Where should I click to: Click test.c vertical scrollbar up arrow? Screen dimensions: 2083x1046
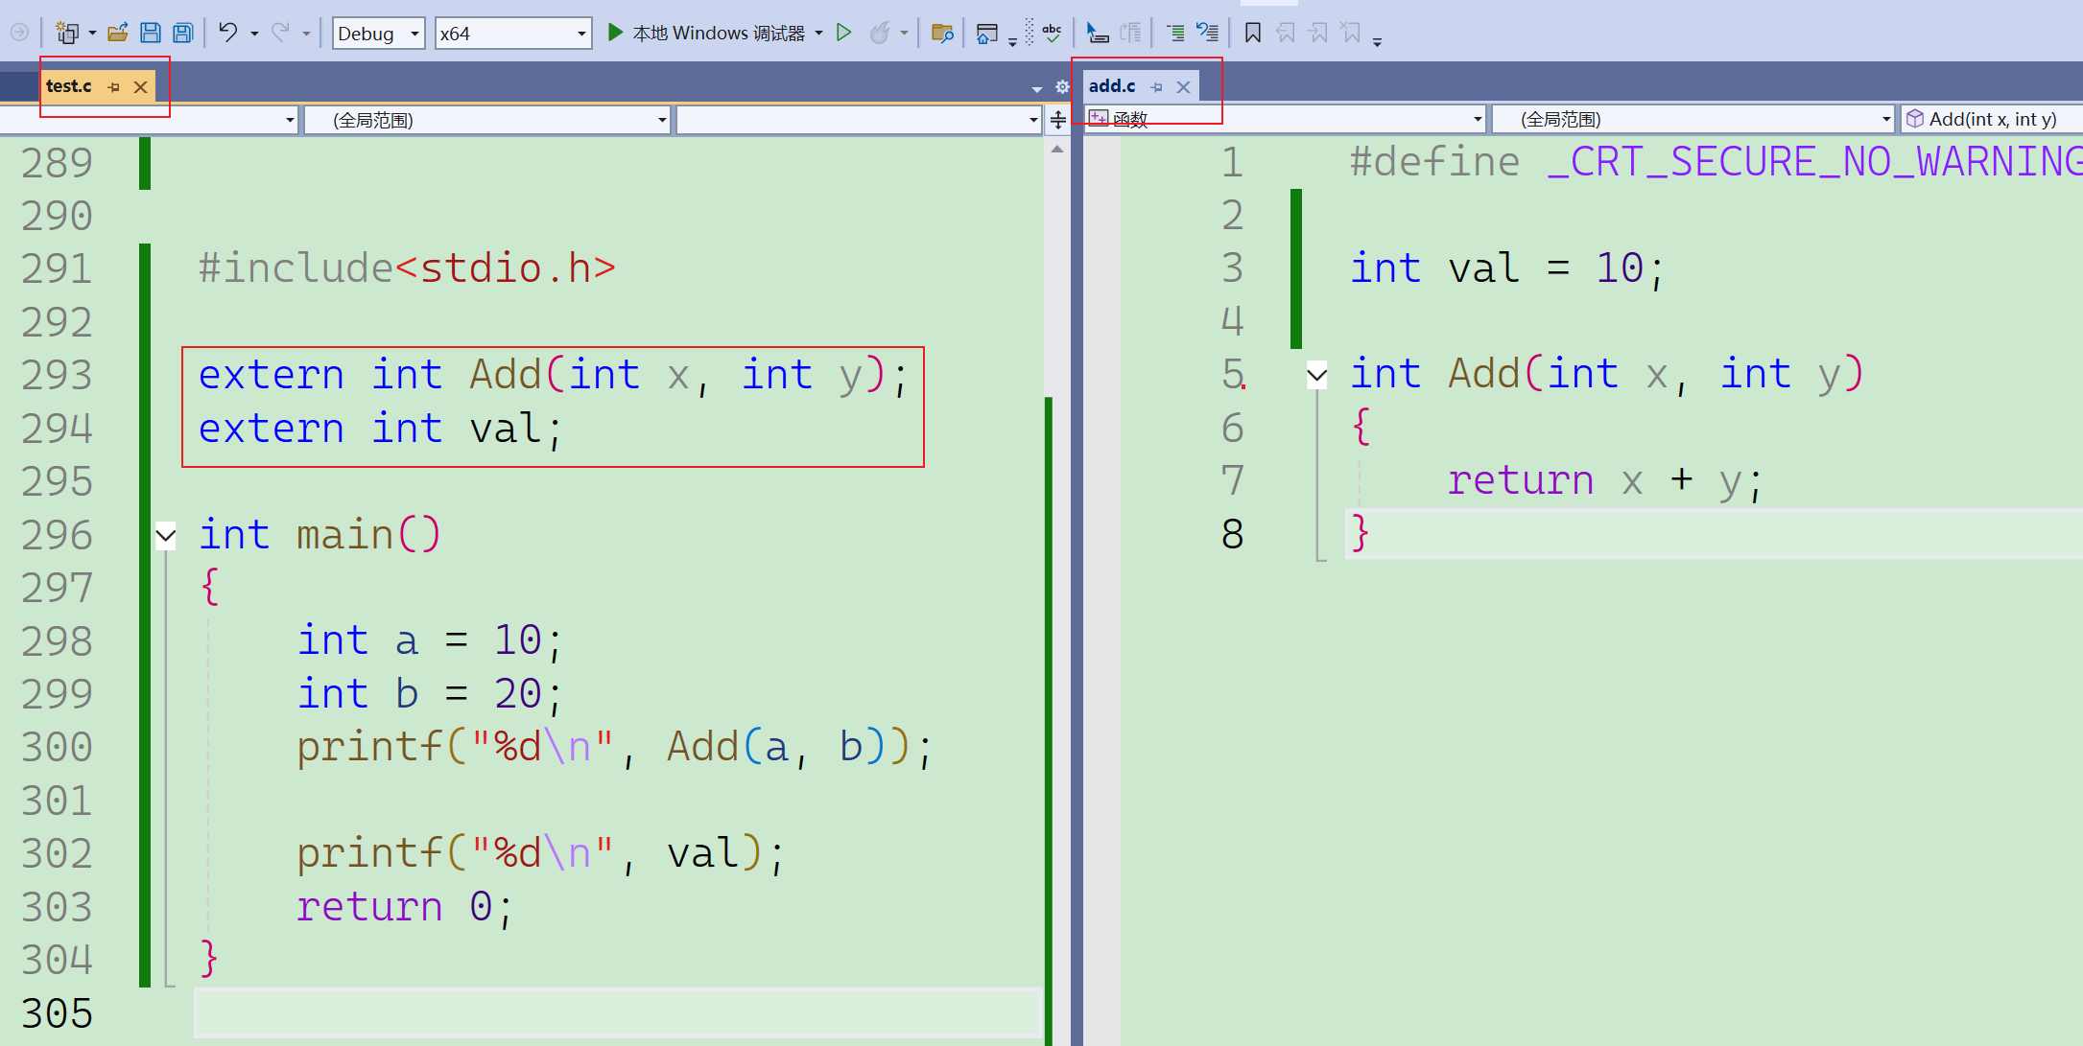1056,150
